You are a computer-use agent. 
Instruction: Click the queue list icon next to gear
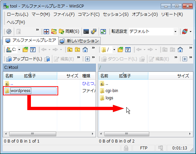click(x=19, y=31)
